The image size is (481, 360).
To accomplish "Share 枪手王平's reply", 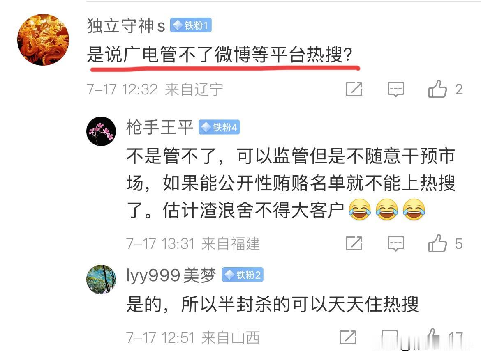I will tap(354, 243).
